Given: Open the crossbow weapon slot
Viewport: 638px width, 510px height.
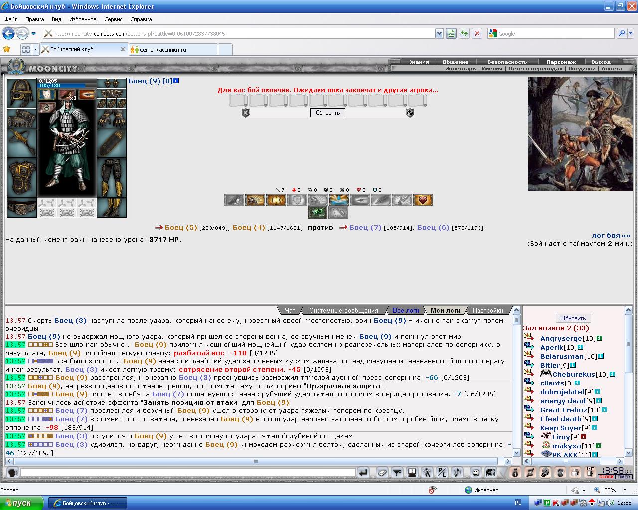Looking at the screenshot, I should [x=22, y=143].
